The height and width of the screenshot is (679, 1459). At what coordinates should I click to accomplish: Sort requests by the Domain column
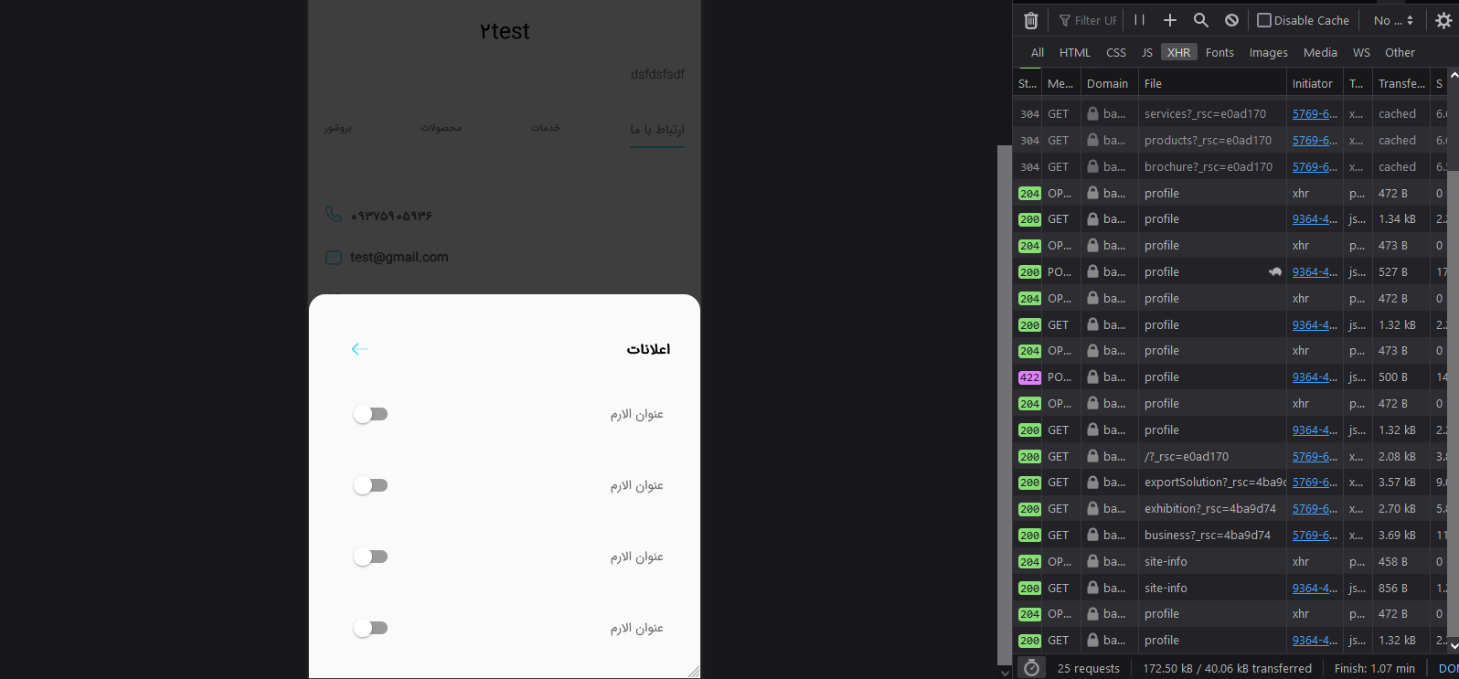(x=1109, y=83)
